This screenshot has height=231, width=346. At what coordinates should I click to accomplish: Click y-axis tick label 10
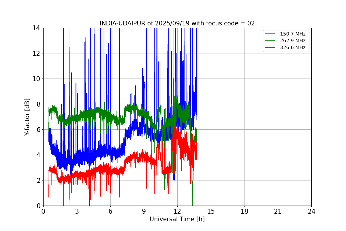coord(36,79)
